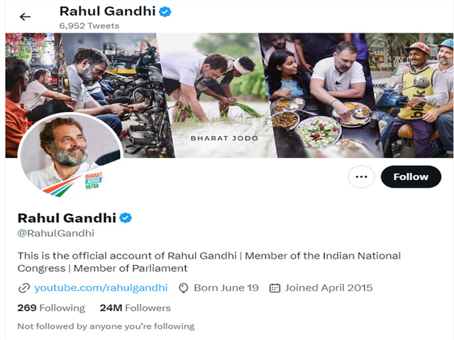Open the three-dots more options menu
454x340 pixels.
pyautogui.click(x=361, y=176)
